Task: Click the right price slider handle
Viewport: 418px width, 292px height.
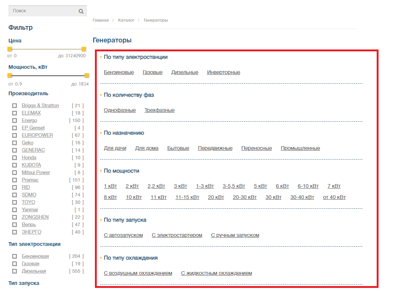Action: (x=84, y=49)
